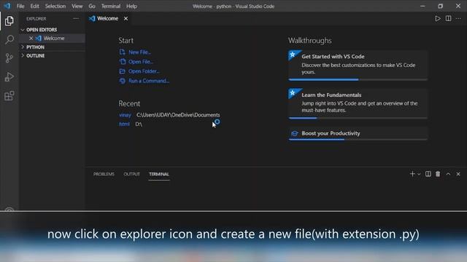
Task: Click the New File icon beside its link
Action: 122,52
